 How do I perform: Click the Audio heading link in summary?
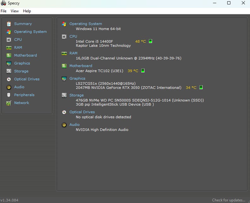coord(75,125)
